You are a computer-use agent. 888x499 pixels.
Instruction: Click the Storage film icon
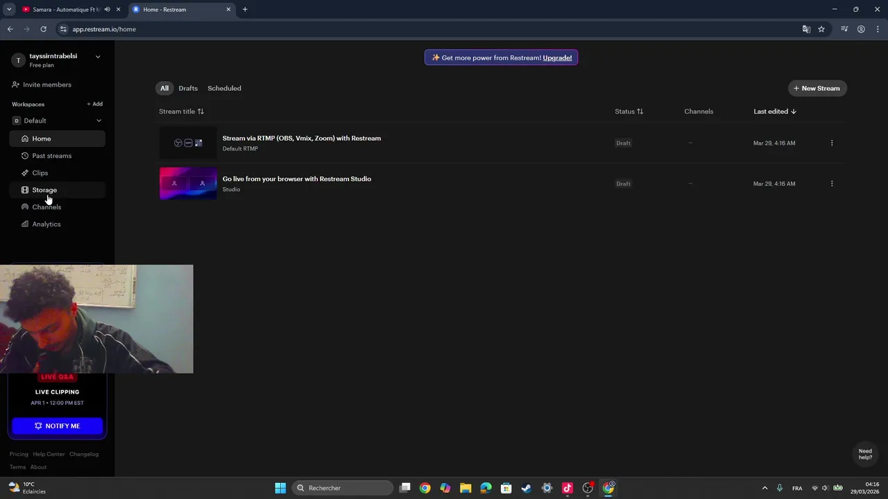pyautogui.click(x=25, y=190)
